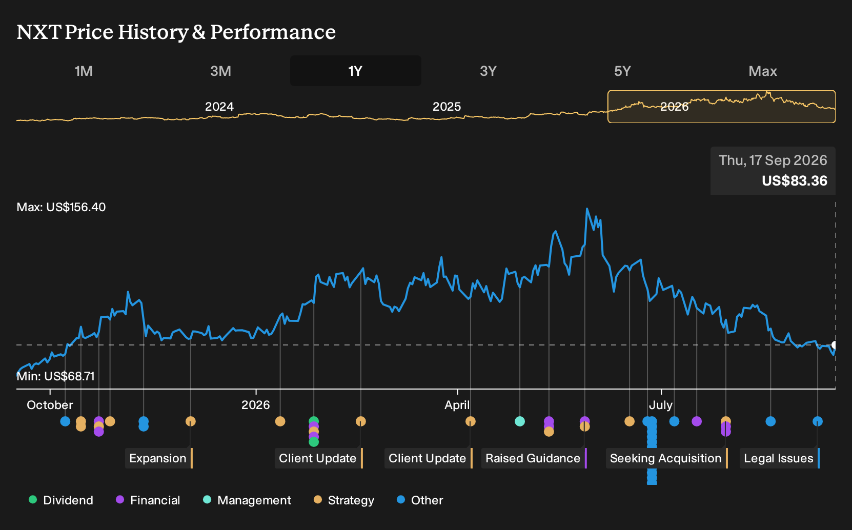Image resolution: width=852 pixels, height=530 pixels.
Task: Click the green Dividend dot atop February stack
Action: [314, 421]
